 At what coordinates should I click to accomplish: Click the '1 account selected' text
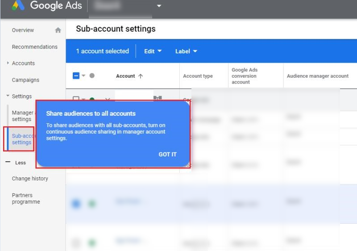point(103,51)
